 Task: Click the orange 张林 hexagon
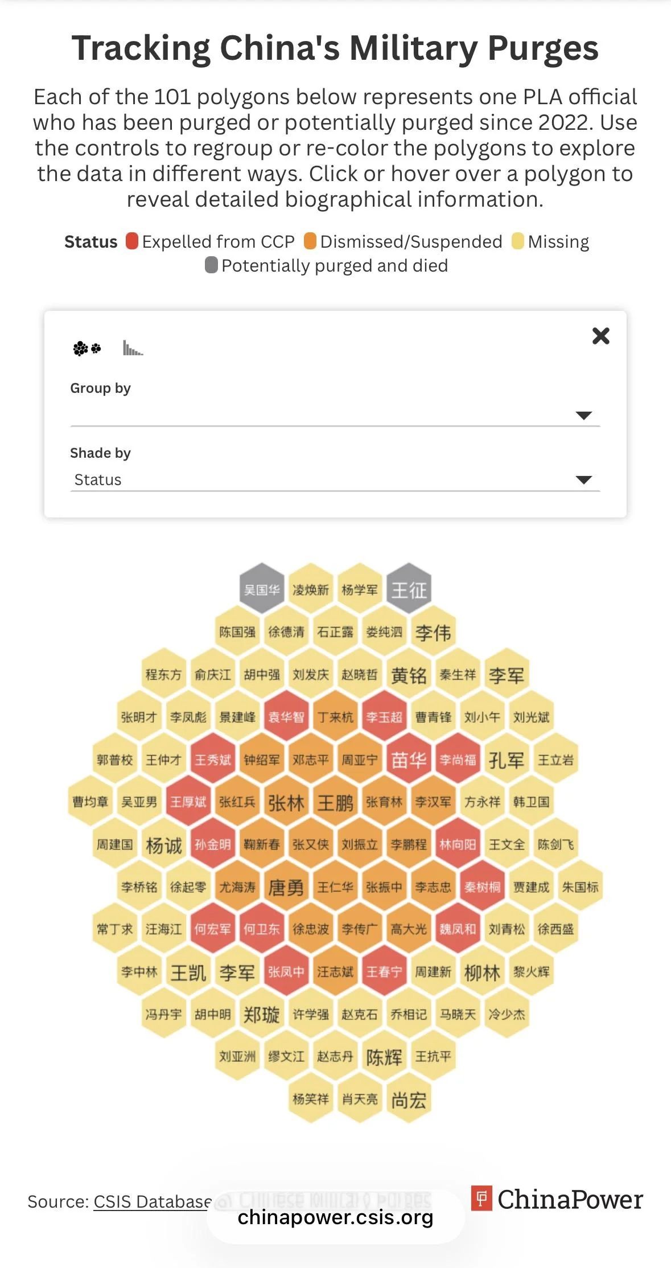point(286,802)
